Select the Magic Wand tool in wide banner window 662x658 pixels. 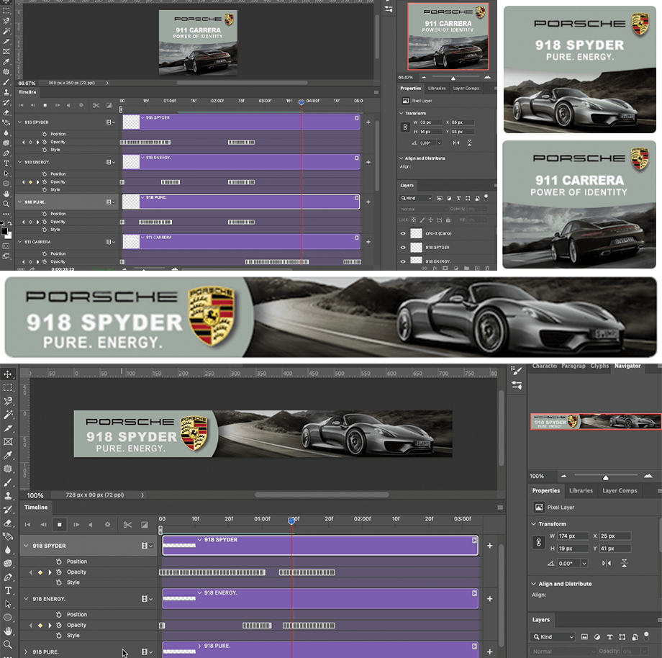[x=8, y=415]
